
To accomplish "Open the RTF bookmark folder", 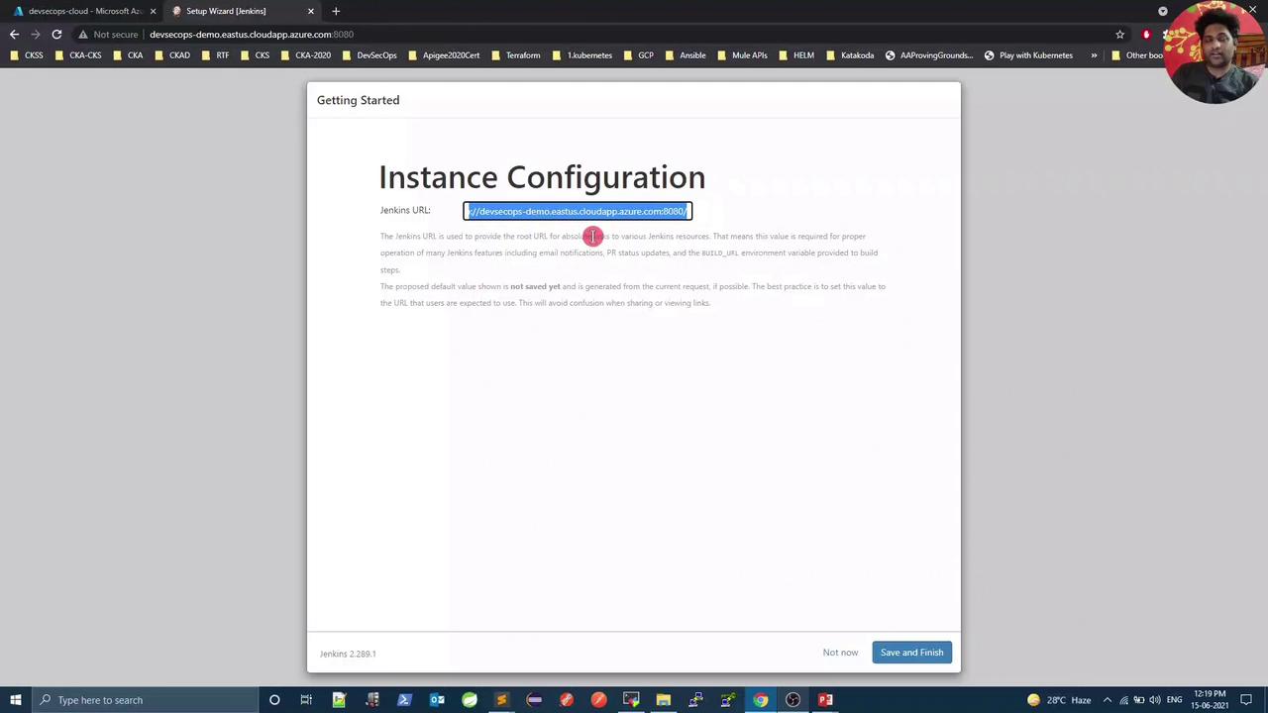I will coord(215,55).
